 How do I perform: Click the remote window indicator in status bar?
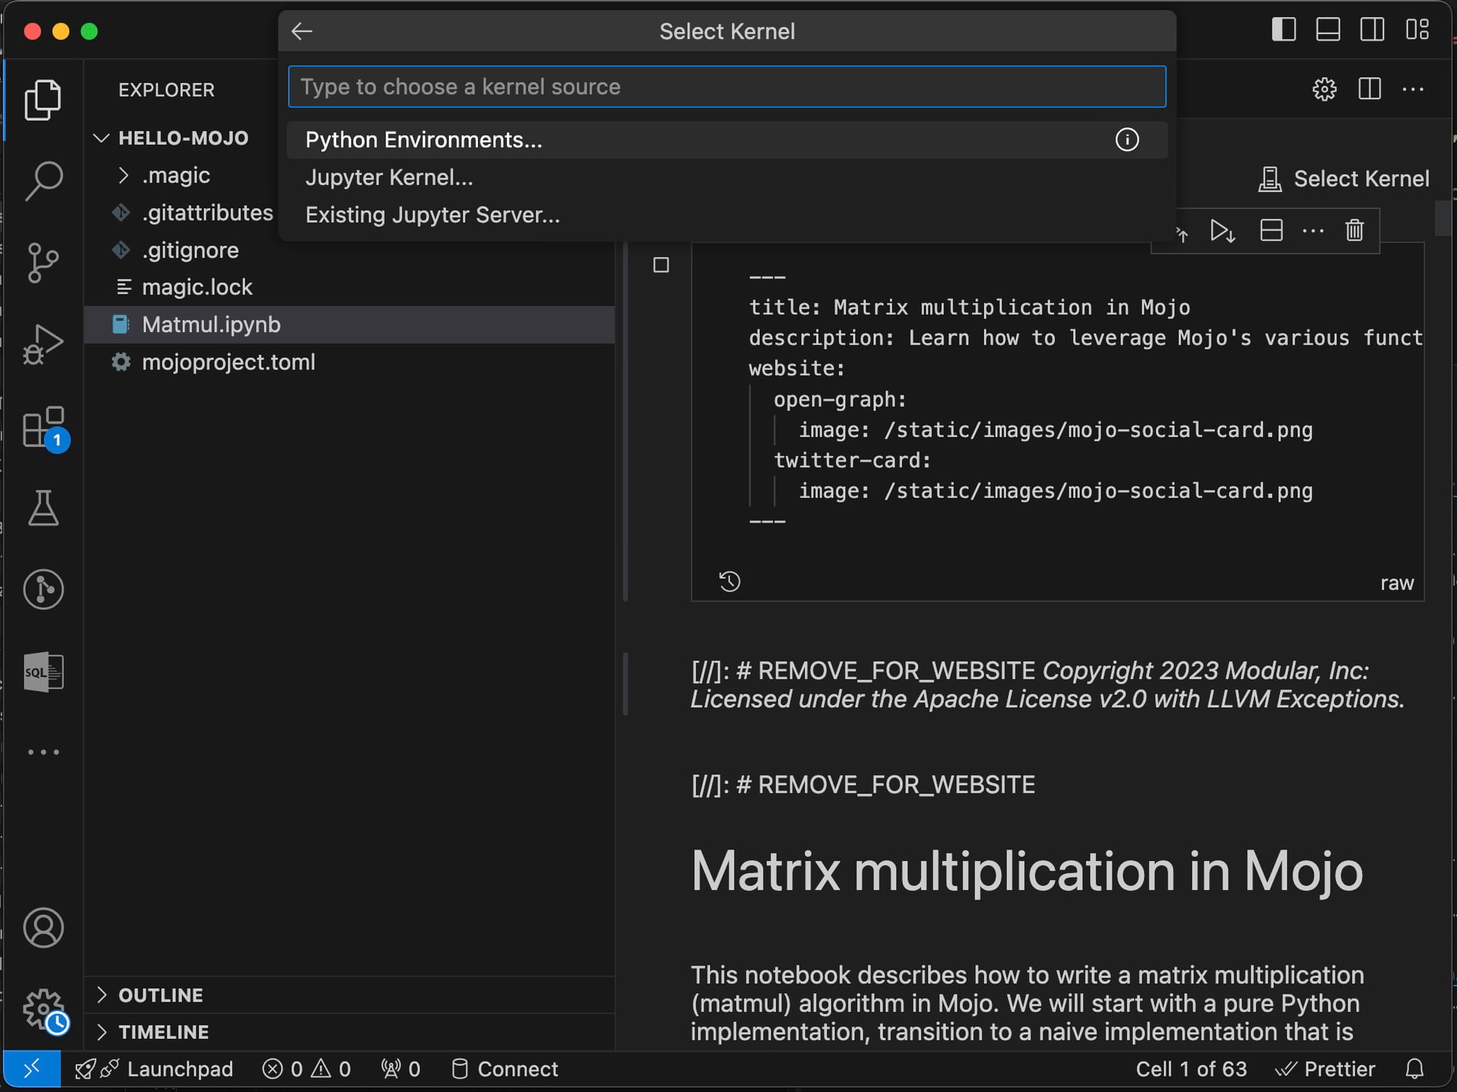coord(31,1069)
